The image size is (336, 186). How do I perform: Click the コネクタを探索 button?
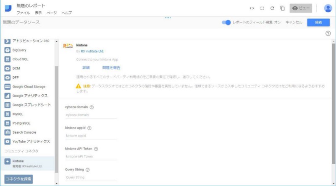[x=18, y=179]
